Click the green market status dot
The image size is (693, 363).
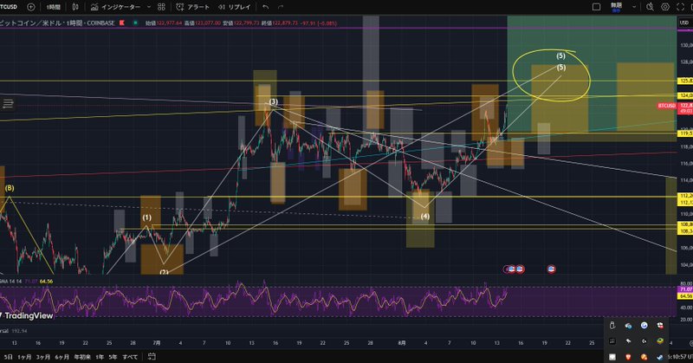(x=135, y=23)
